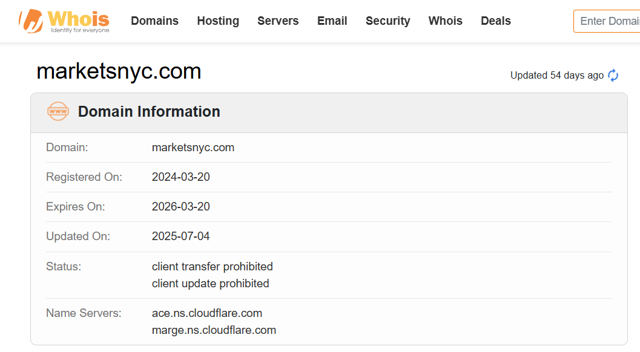Click the www globe icon in Domain Information
Screen dimensions: 640x352
point(58,112)
